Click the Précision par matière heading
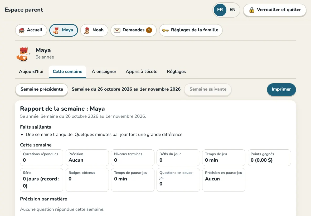This screenshot has height=216, width=311. [x=44, y=199]
